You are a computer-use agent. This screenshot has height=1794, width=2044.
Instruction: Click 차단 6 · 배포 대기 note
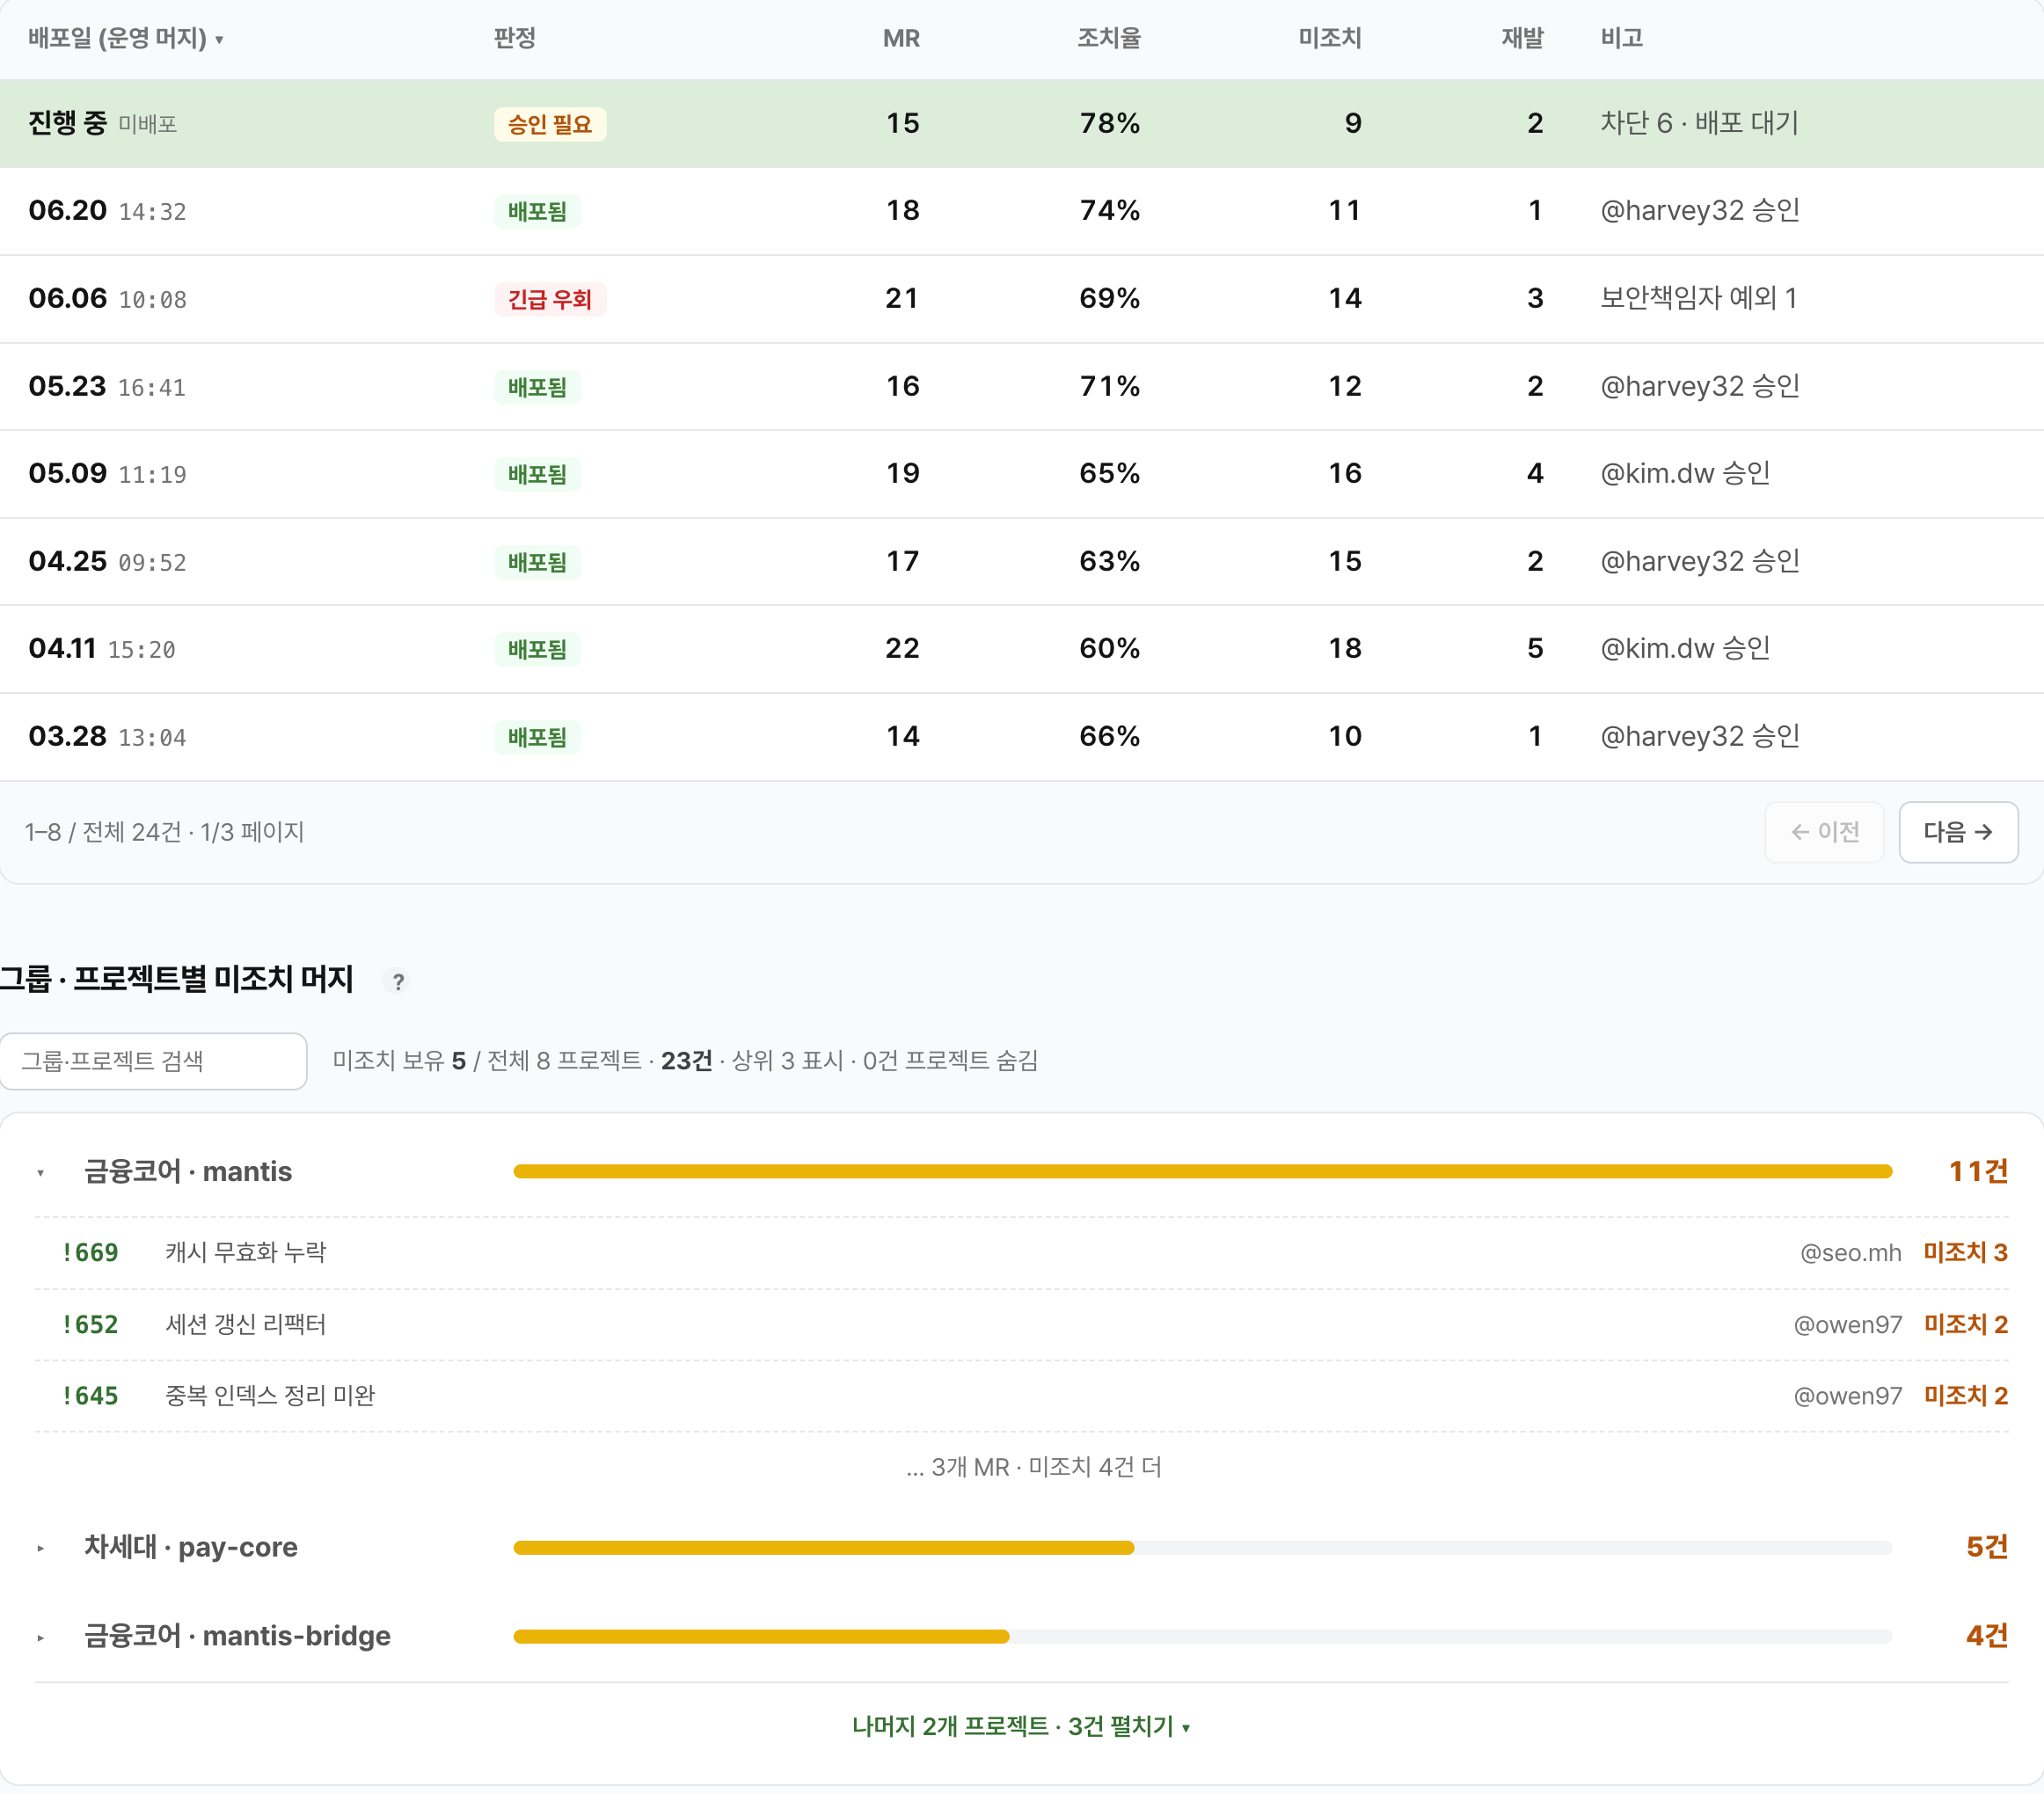click(1700, 123)
